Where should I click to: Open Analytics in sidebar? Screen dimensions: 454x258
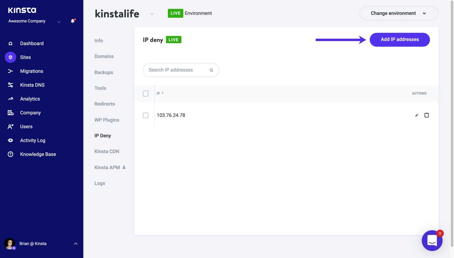pyautogui.click(x=30, y=99)
